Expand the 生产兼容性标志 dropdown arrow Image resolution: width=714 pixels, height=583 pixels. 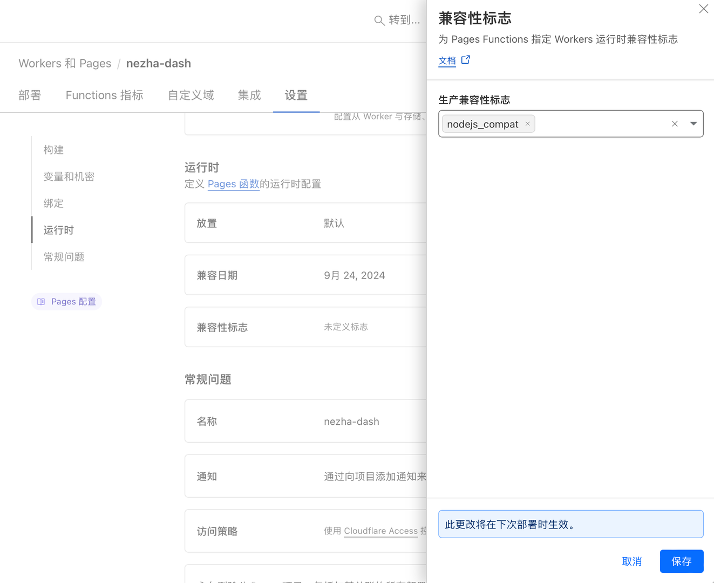pos(693,124)
